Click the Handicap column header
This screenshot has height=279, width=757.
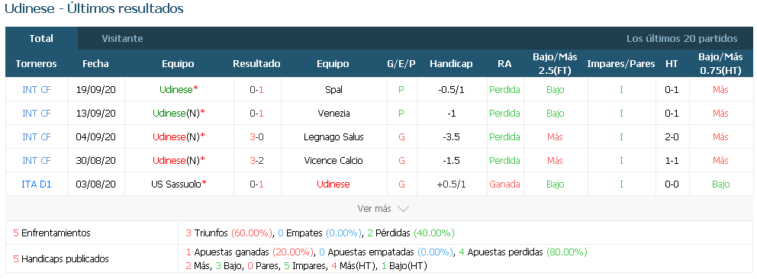point(451,63)
